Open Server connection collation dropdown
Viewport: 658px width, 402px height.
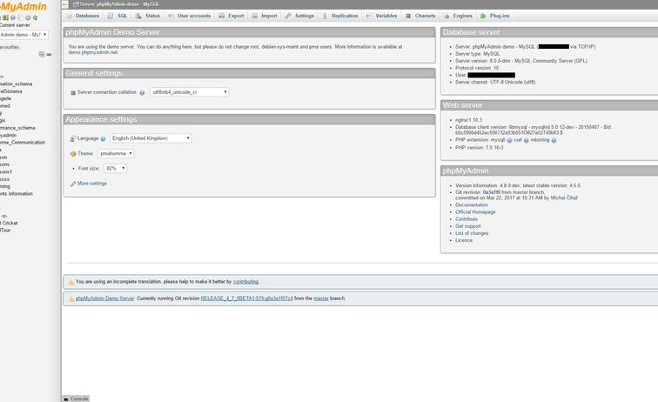point(190,92)
